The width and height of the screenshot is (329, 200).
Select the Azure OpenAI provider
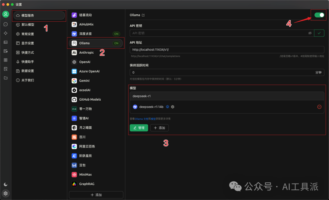(x=96, y=71)
